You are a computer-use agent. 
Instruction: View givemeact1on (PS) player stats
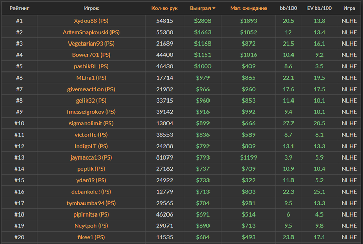[x=91, y=89]
